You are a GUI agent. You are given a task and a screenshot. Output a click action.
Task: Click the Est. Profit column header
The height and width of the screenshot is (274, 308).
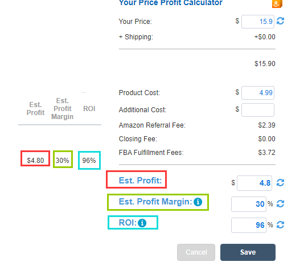point(35,108)
